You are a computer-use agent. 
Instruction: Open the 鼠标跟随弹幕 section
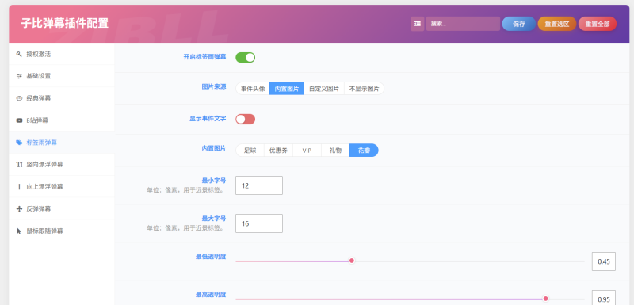coord(62,231)
